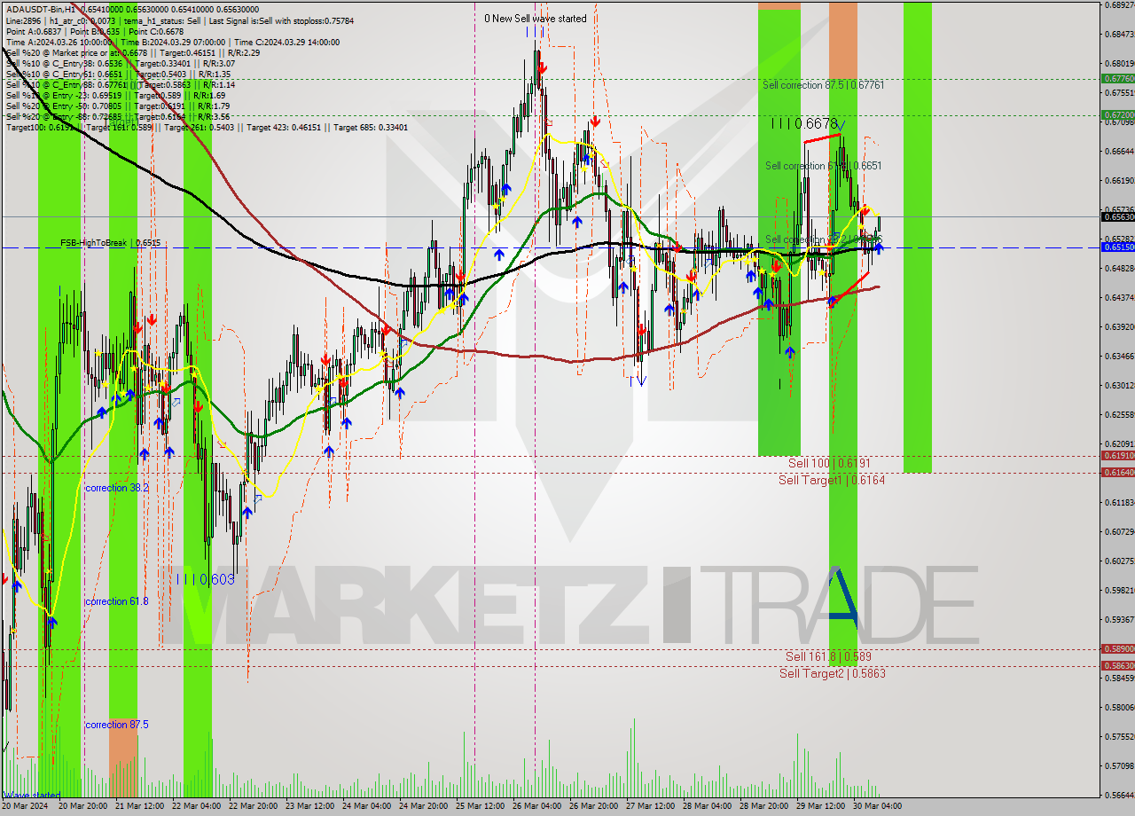This screenshot has width=1135, height=816.
Task: Click the green 0.67760 price tag
Action: coord(1117,78)
